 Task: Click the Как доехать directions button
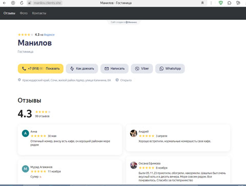(x=82, y=68)
